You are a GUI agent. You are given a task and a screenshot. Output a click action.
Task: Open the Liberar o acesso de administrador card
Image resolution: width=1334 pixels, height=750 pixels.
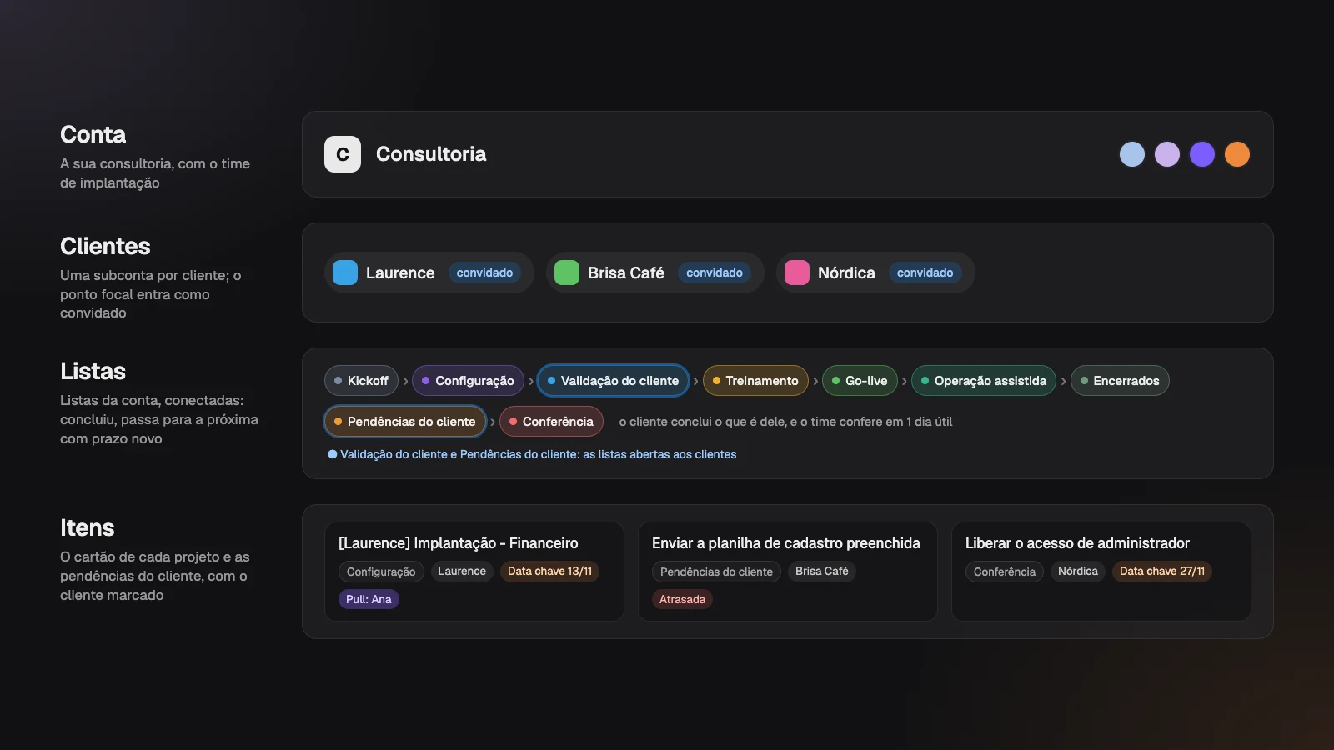pyautogui.click(x=1101, y=572)
